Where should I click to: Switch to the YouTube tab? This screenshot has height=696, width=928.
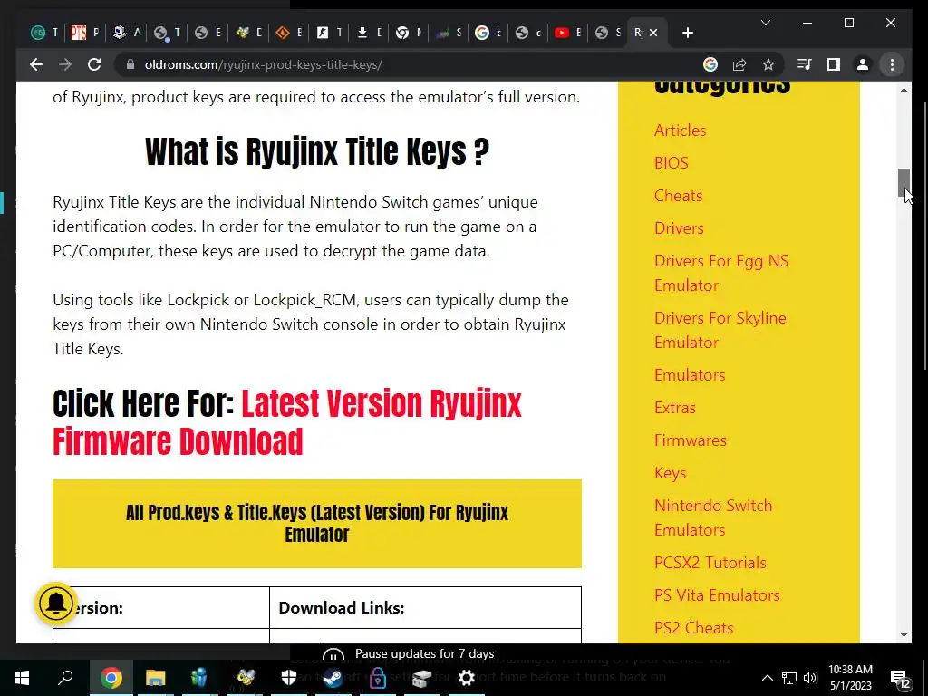click(x=568, y=33)
